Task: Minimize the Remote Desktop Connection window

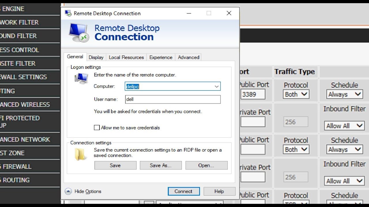Action: [189, 13]
